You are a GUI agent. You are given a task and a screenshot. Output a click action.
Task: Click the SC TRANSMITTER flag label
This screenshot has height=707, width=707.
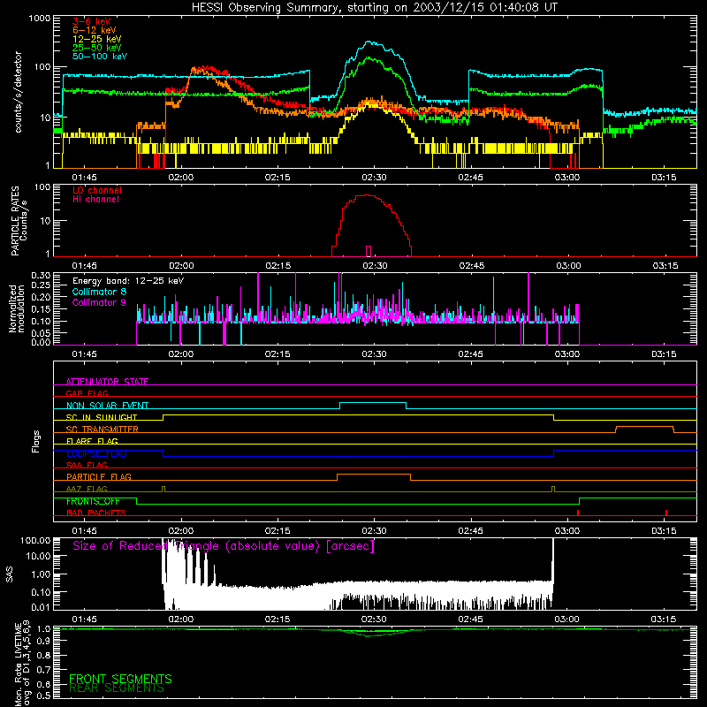click(102, 430)
